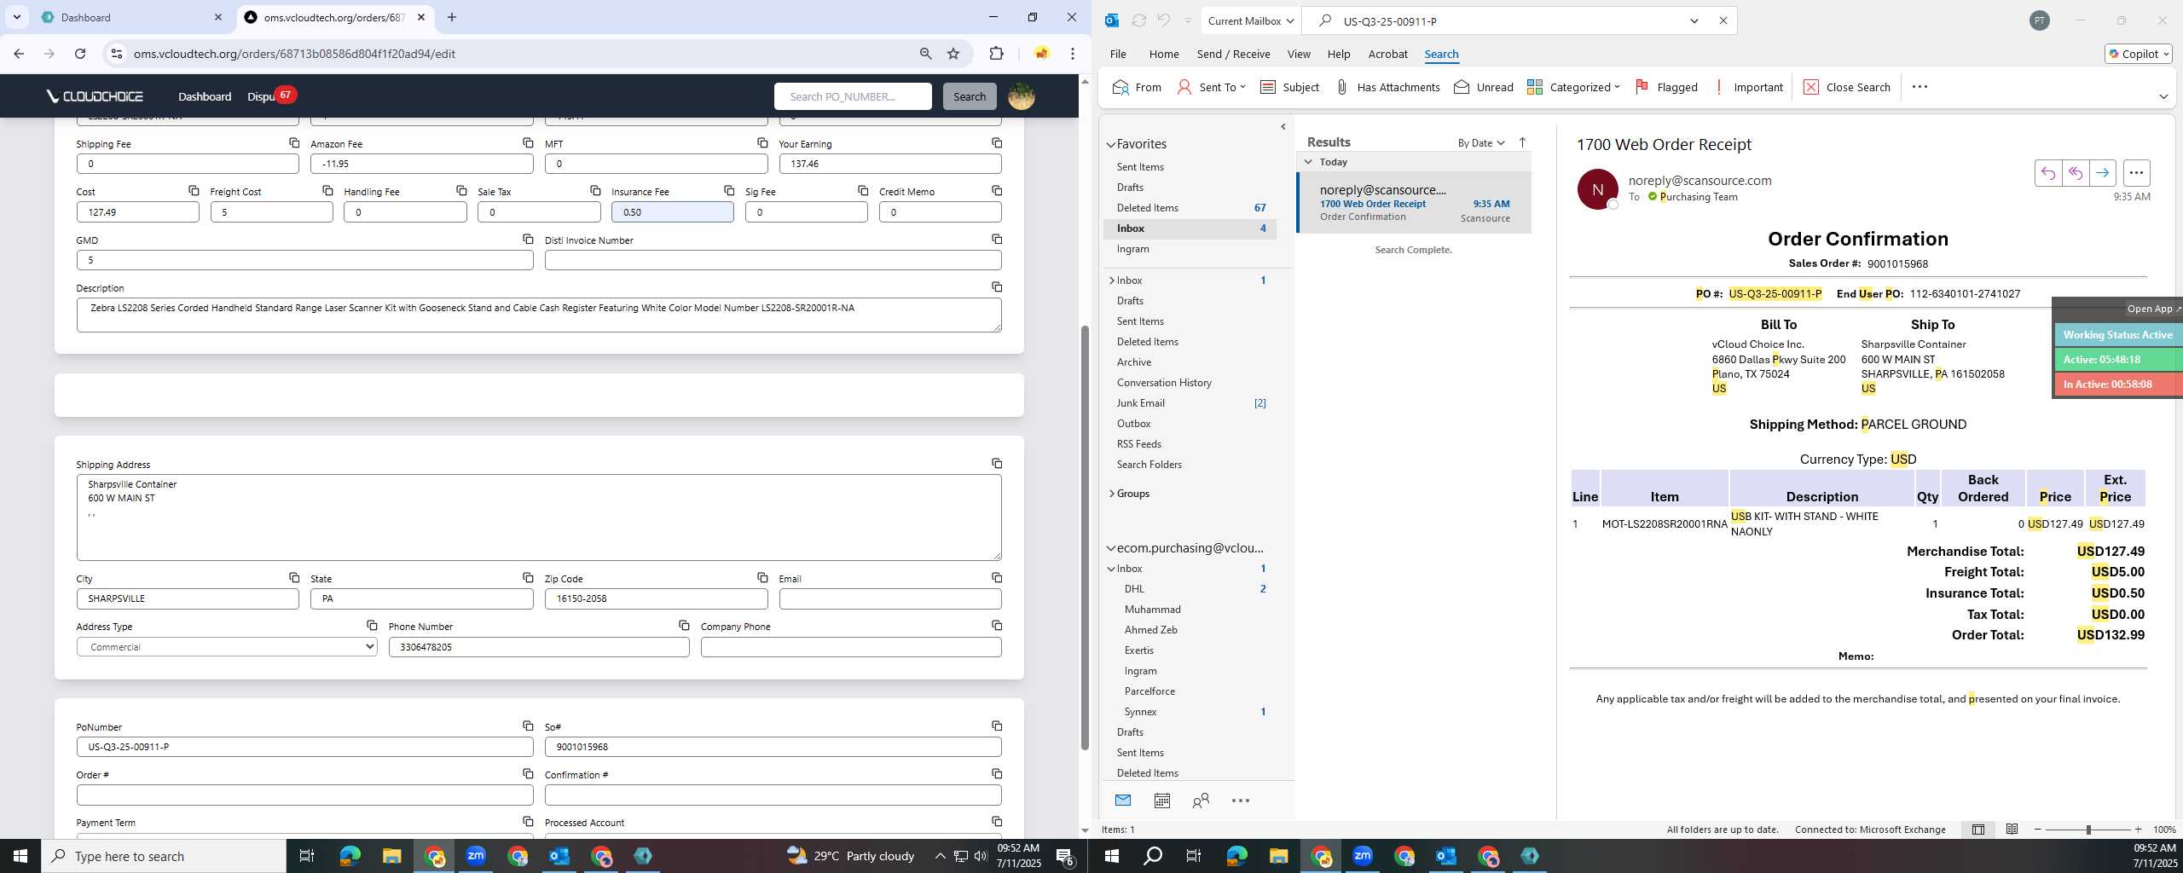
Task: Clear Outlook search box with X
Action: (x=1723, y=20)
